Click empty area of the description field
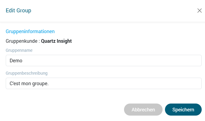 [135, 83]
